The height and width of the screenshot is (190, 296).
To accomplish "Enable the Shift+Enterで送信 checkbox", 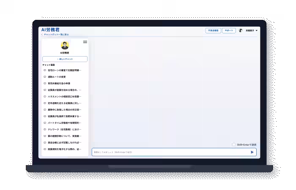I will coord(234,144).
